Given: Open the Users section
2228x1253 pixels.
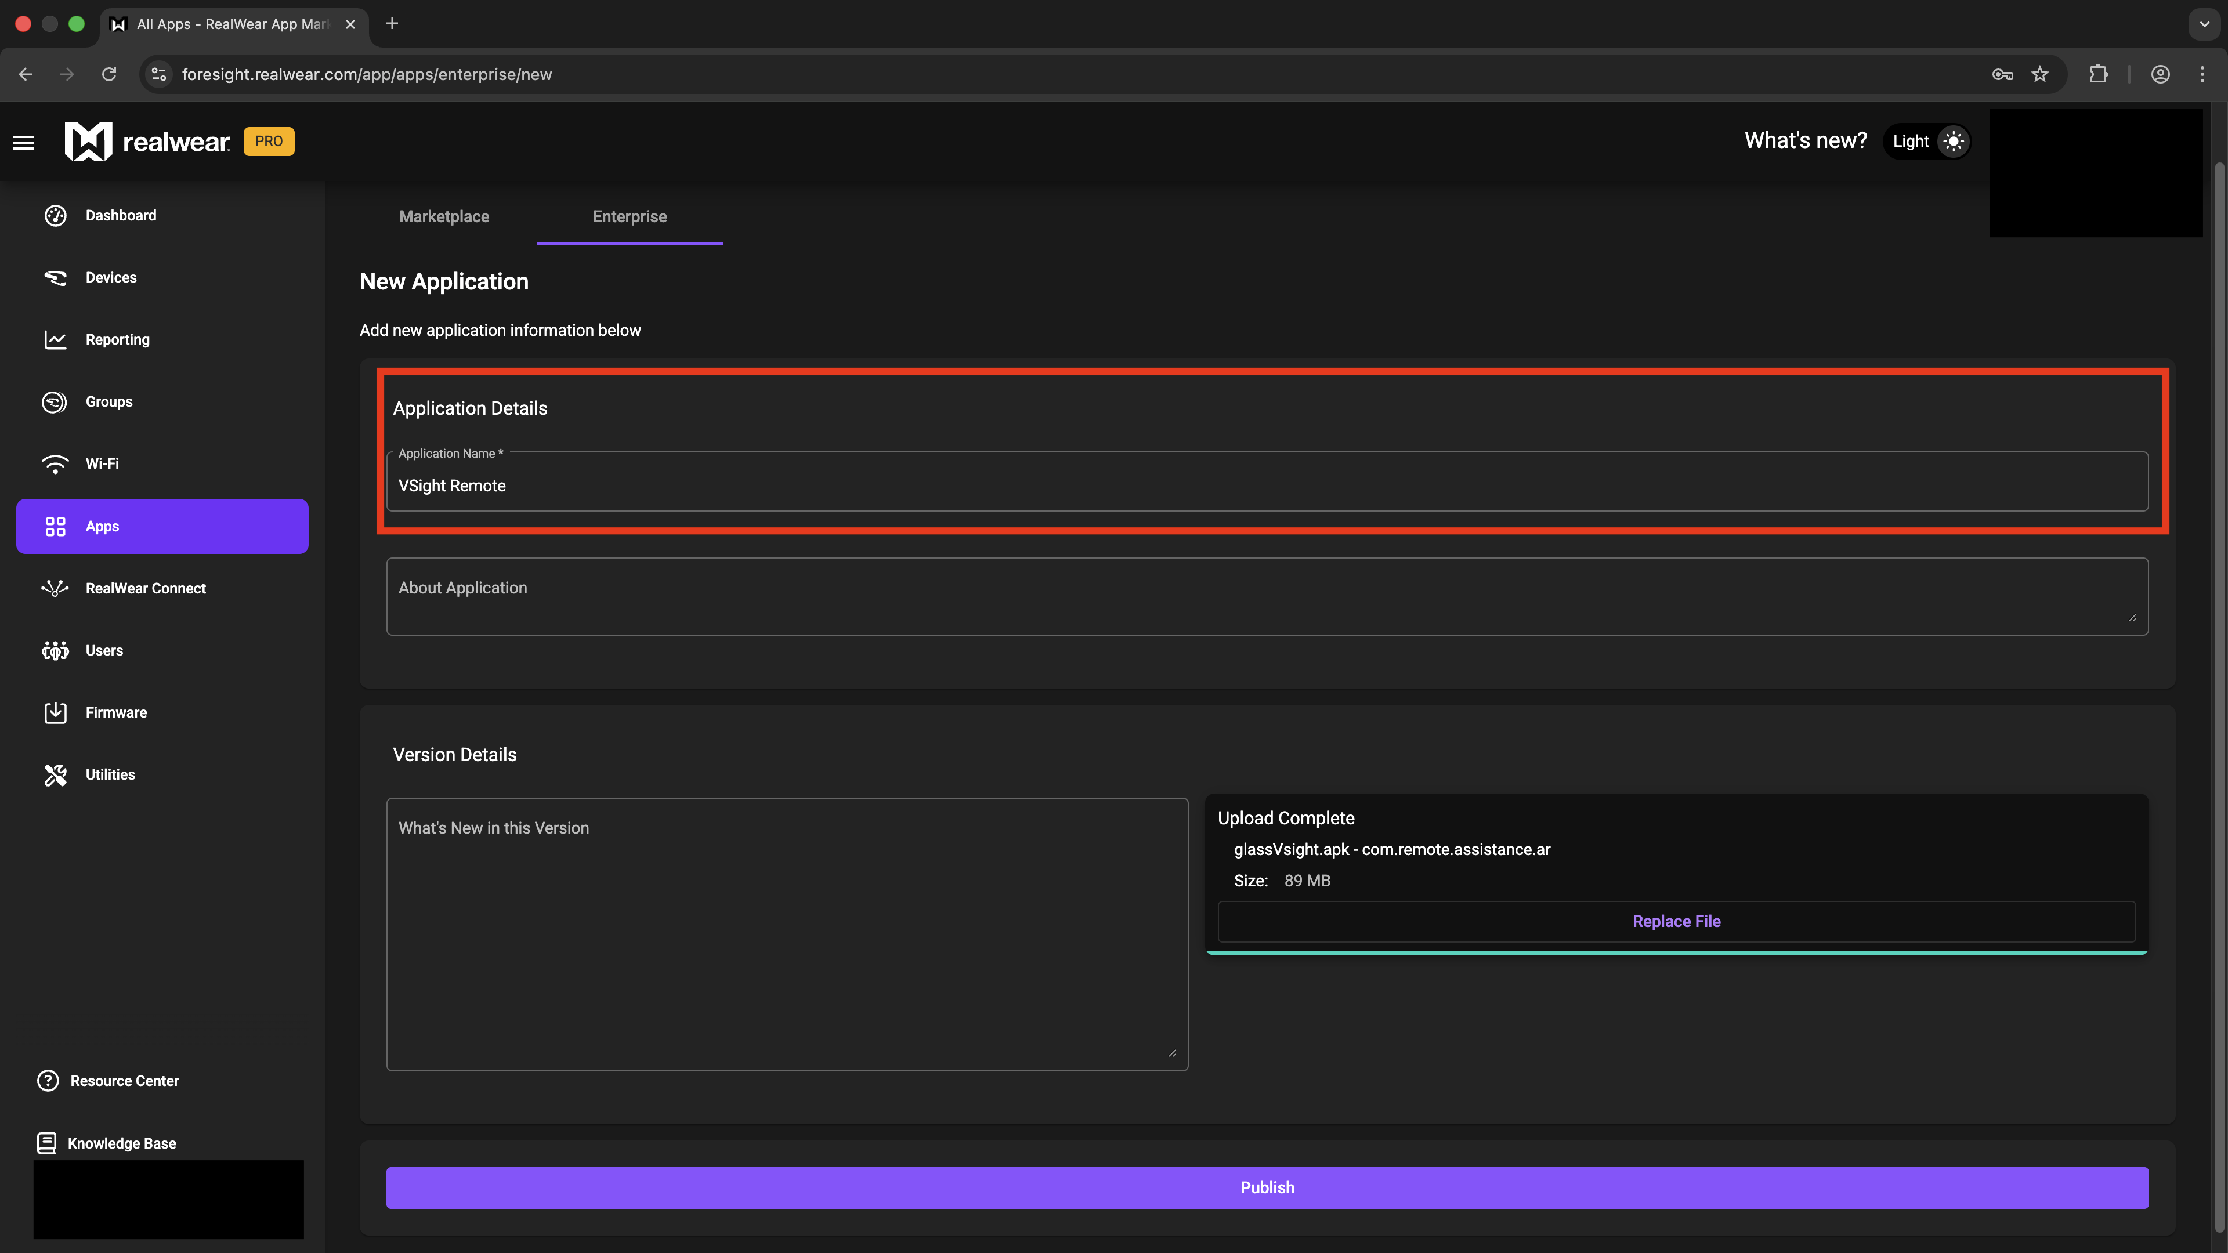Looking at the screenshot, I should (162, 650).
